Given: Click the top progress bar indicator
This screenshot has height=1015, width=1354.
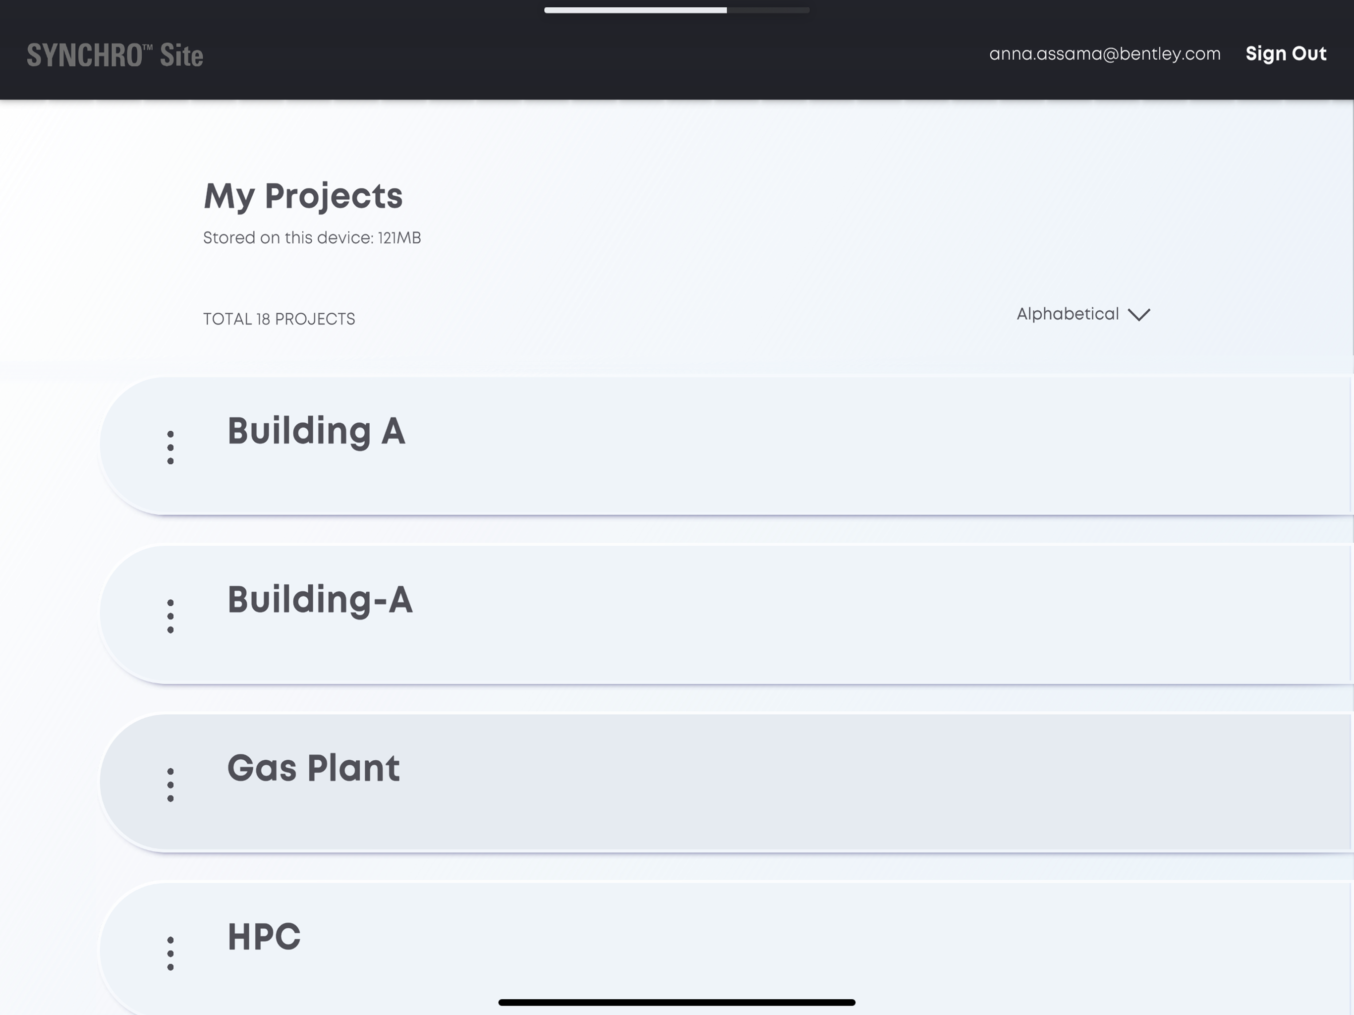Looking at the screenshot, I should coord(677,10).
